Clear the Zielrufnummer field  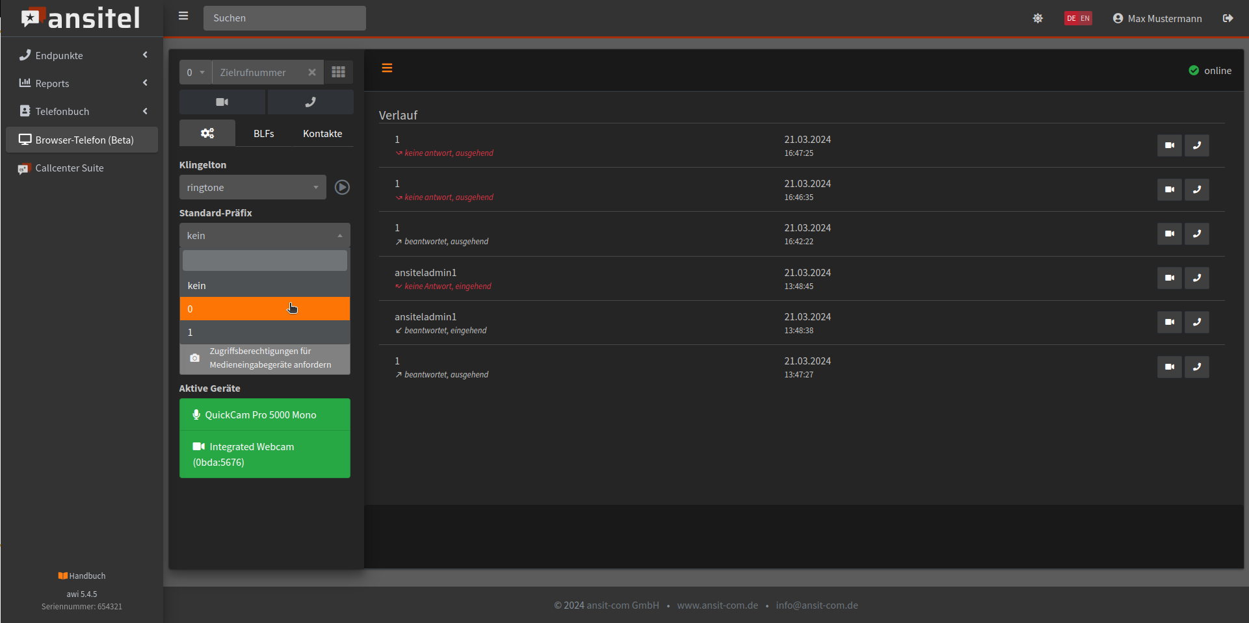312,72
